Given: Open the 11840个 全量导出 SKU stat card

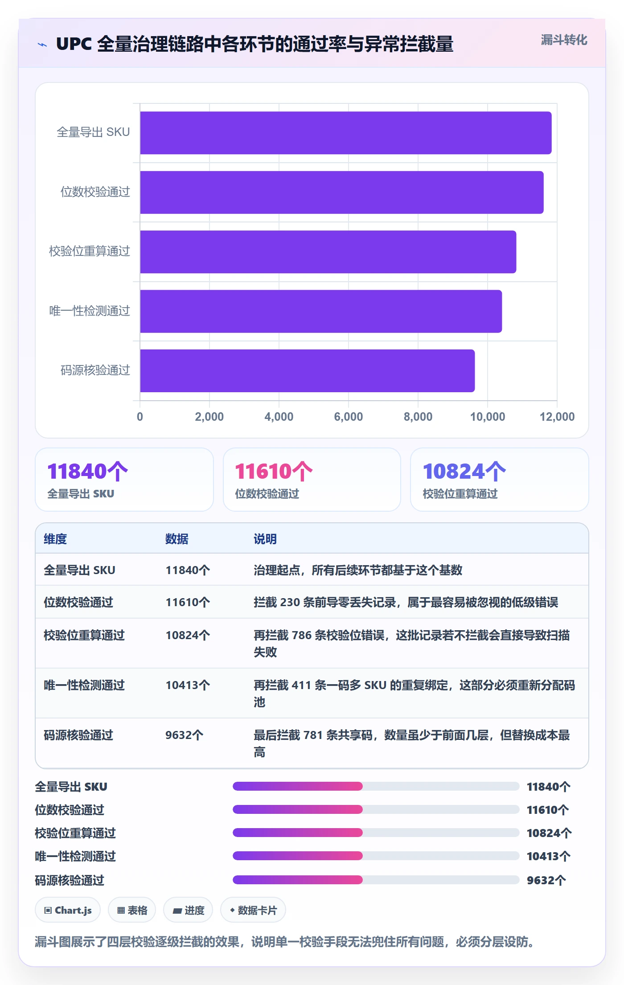Looking at the screenshot, I should (x=124, y=480).
